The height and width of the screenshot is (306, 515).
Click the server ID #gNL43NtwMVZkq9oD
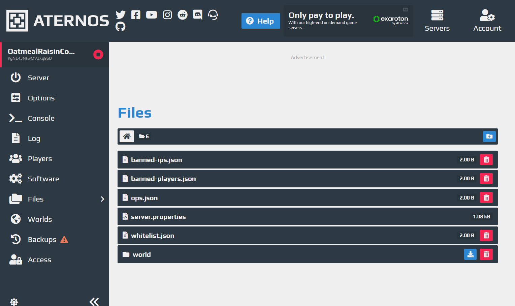30,58
